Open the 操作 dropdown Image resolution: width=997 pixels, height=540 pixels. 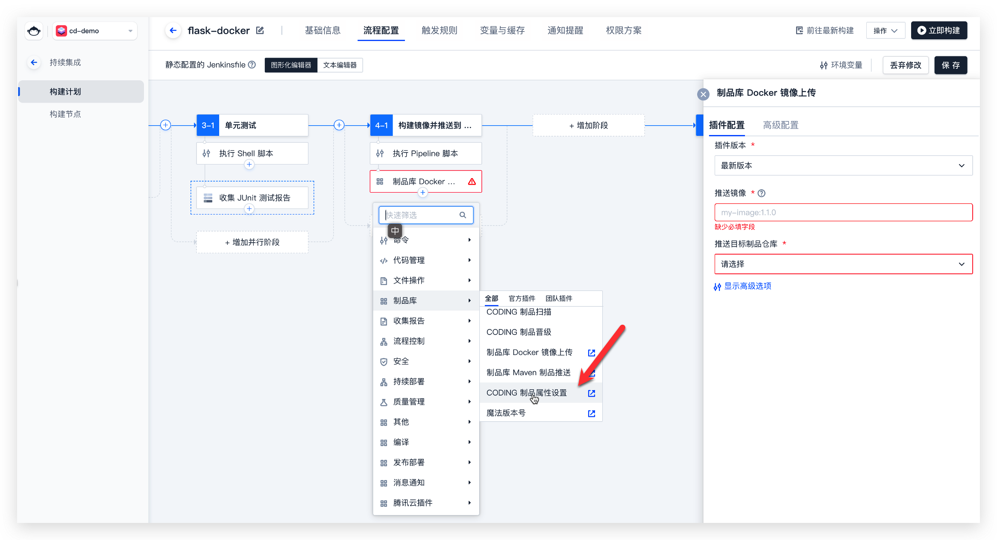click(x=885, y=30)
